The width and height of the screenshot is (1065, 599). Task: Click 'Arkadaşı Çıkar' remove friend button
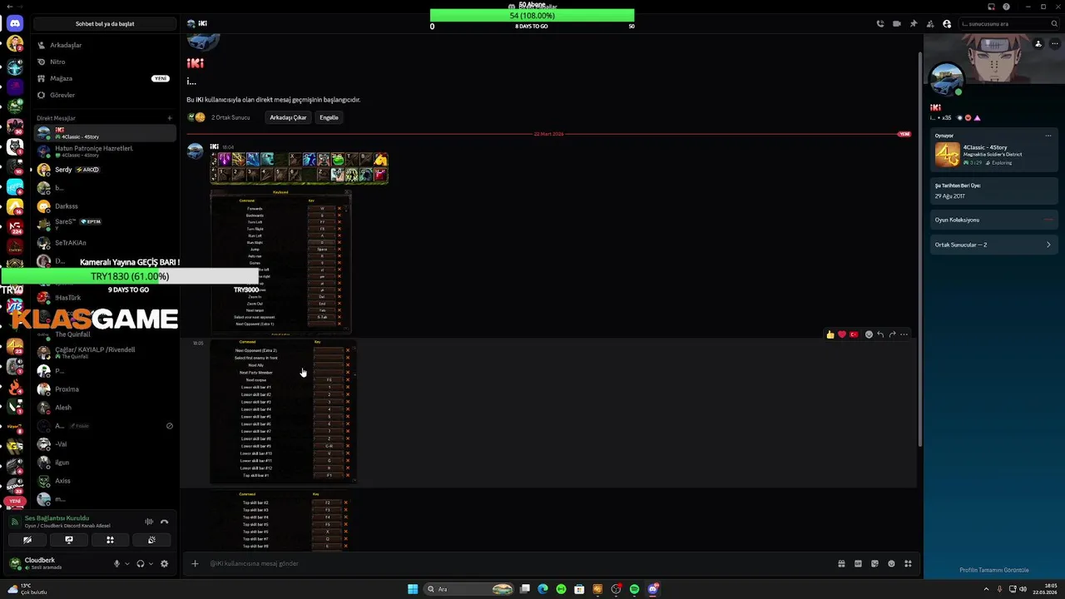point(288,117)
